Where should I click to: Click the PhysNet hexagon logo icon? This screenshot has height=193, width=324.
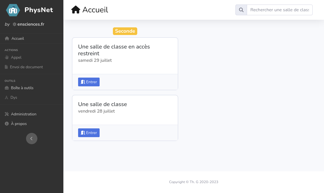click(13, 10)
